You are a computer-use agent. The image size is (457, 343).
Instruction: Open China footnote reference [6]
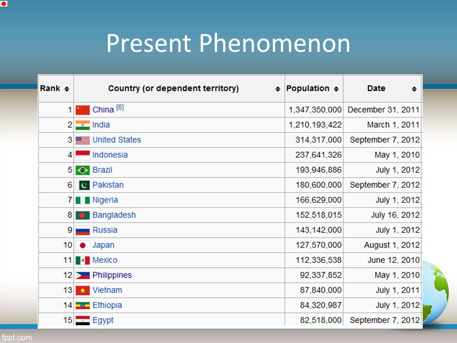pos(120,108)
